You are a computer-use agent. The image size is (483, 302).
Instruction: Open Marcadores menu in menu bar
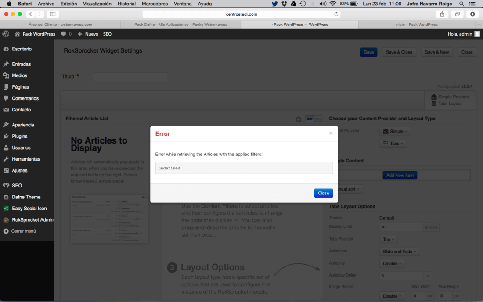click(155, 4)
